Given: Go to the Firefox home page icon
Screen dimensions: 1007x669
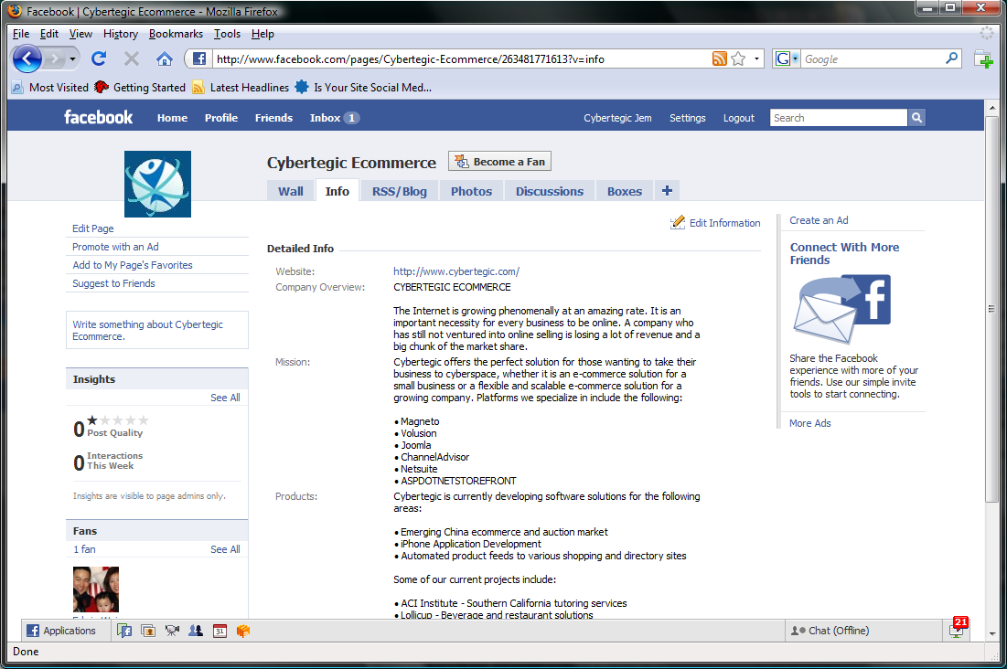Looking at the screenshot, I should (165, 59).
